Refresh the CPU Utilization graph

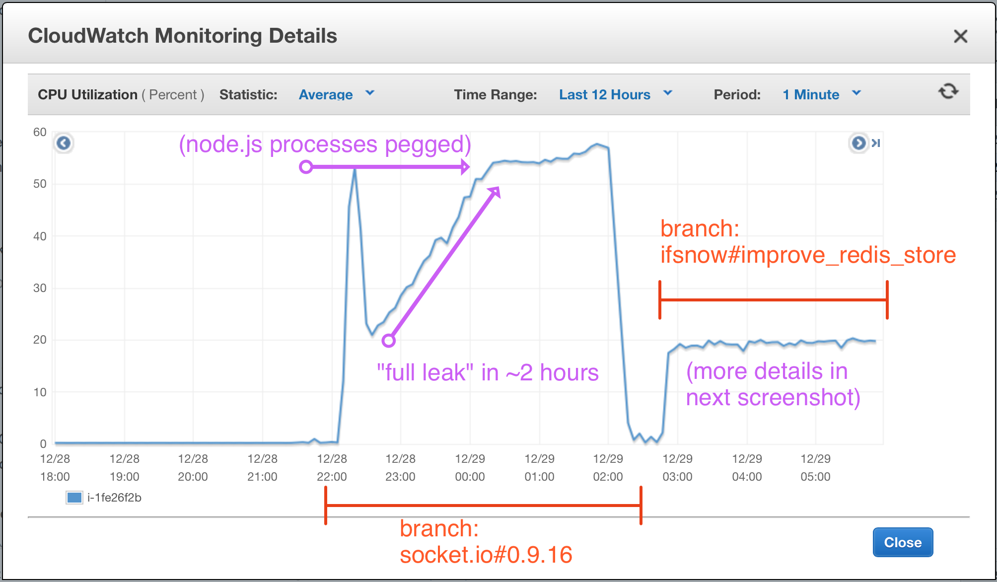[948, 91]
